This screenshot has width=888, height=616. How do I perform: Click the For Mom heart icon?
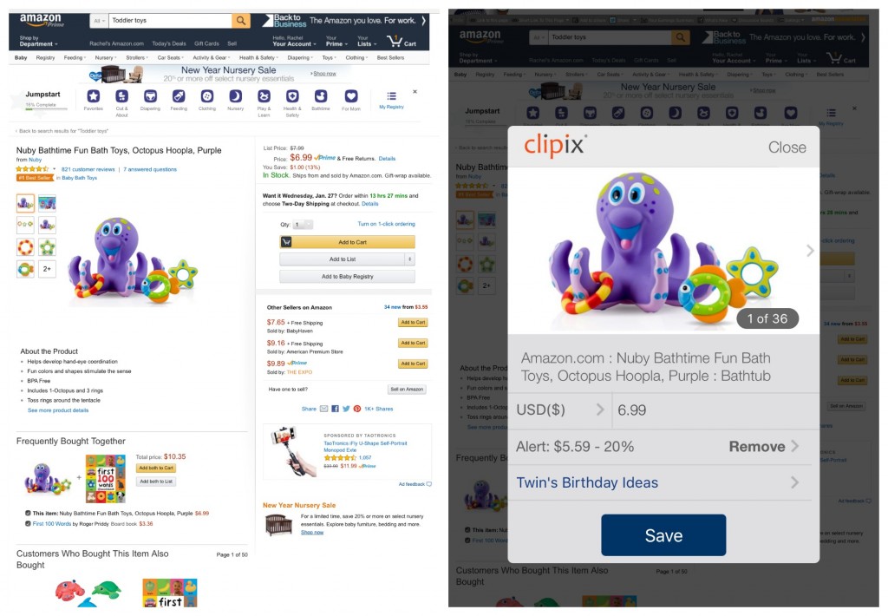(351, 96)
